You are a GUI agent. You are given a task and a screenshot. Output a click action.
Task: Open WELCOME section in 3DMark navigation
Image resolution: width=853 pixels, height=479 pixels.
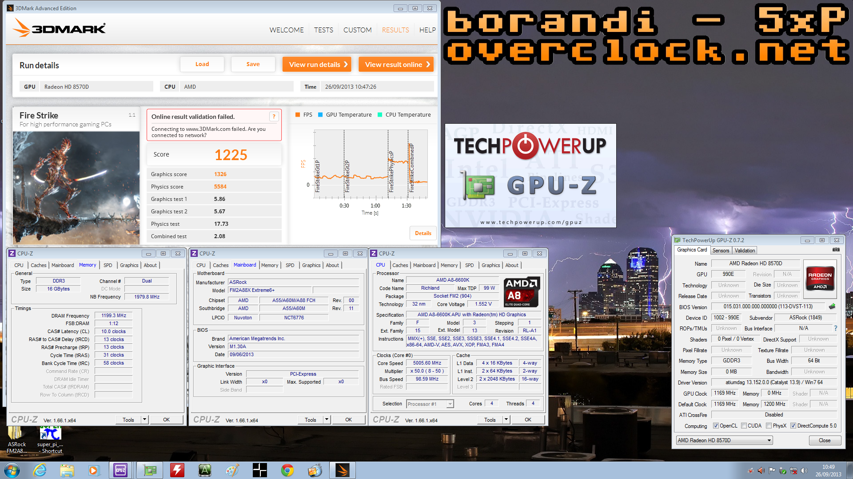(287, 30)
